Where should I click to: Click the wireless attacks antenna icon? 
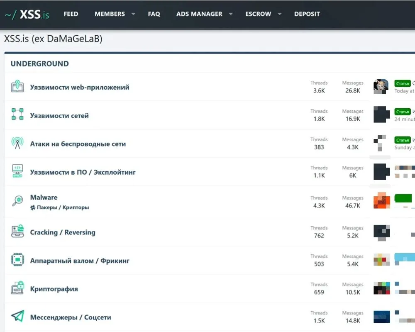(x=17, y=143)
